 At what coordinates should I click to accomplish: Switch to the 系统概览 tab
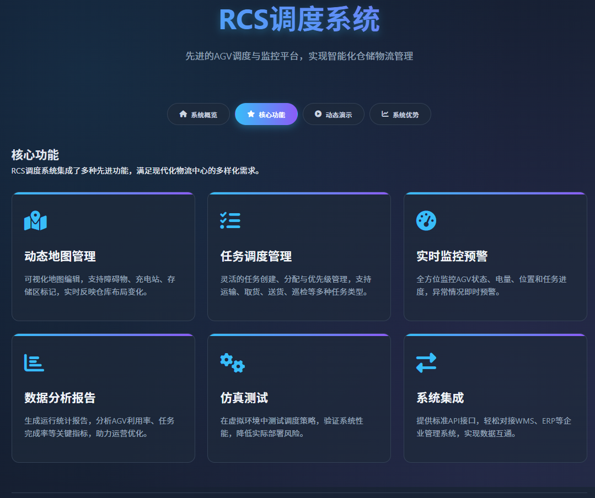(x=198, y=114)
